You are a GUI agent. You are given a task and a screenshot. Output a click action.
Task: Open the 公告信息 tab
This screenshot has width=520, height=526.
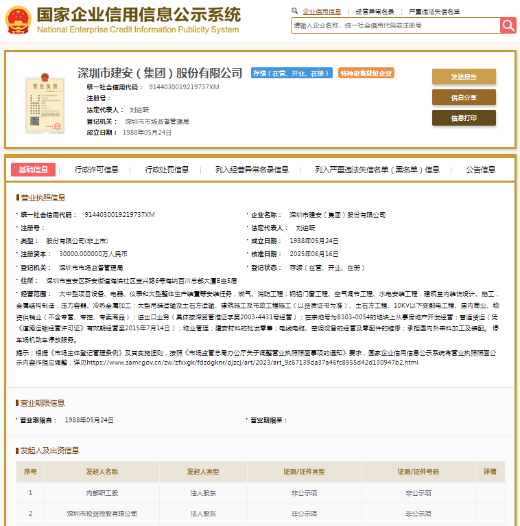tap(480, 170)
